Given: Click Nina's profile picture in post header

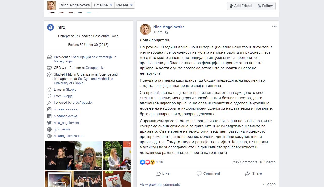Looking at the screenshot, I should pyautogui.click(x=146, y=29).
